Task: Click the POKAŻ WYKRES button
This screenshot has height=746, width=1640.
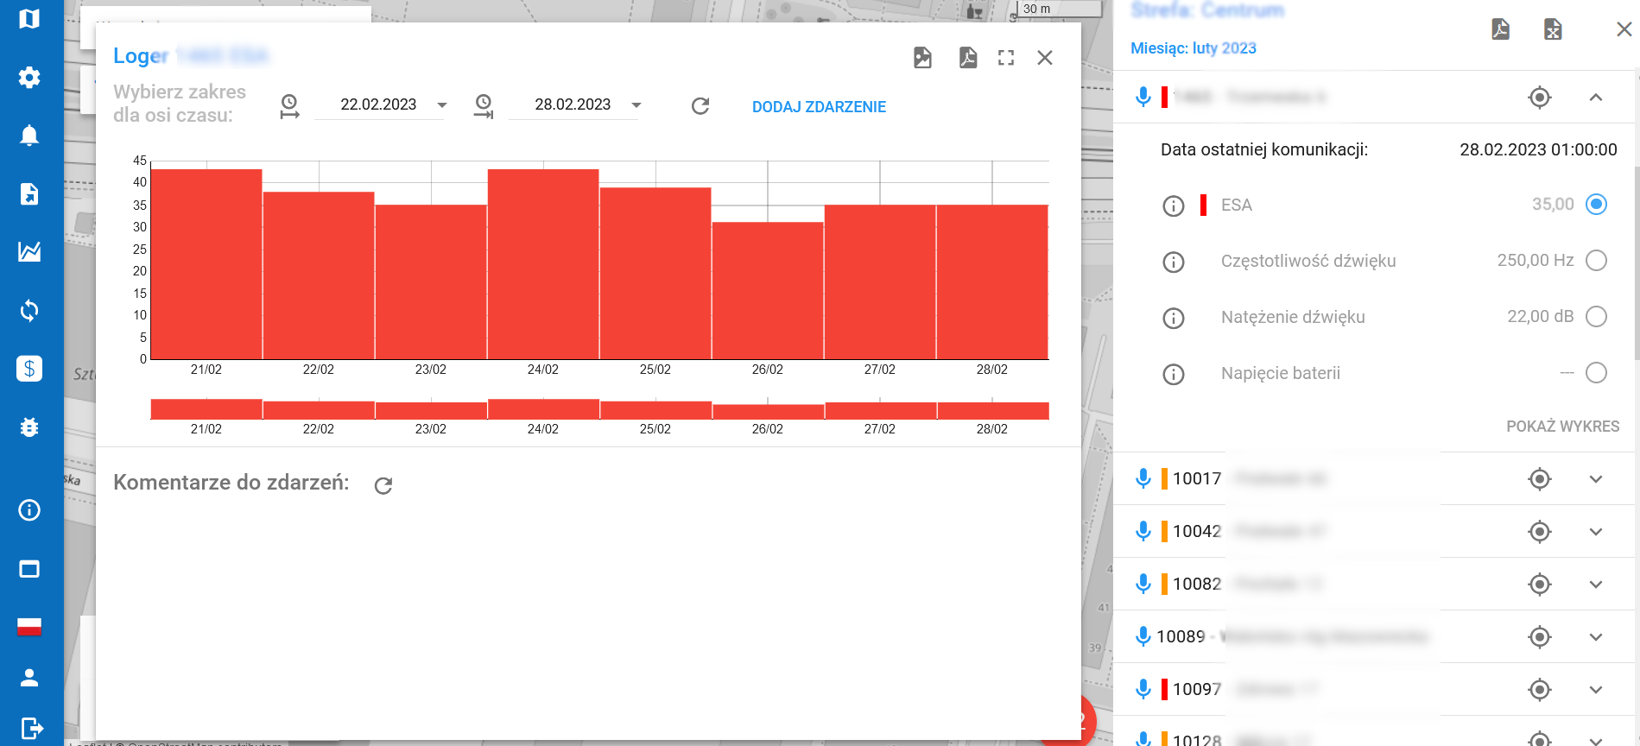Action: [x=1562, y=427]
